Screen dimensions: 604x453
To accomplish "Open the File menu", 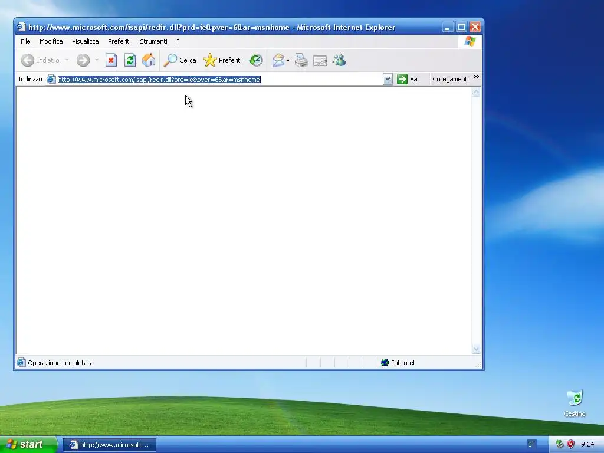I will (x=25, y=41).
